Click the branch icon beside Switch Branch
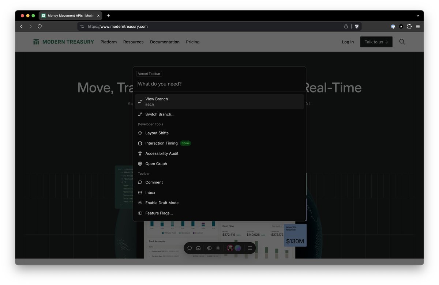The image size is (439, 285). [140, 114]
